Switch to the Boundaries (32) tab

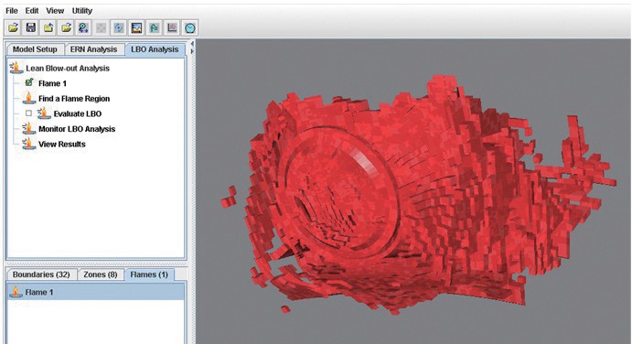tap(41, 274)
